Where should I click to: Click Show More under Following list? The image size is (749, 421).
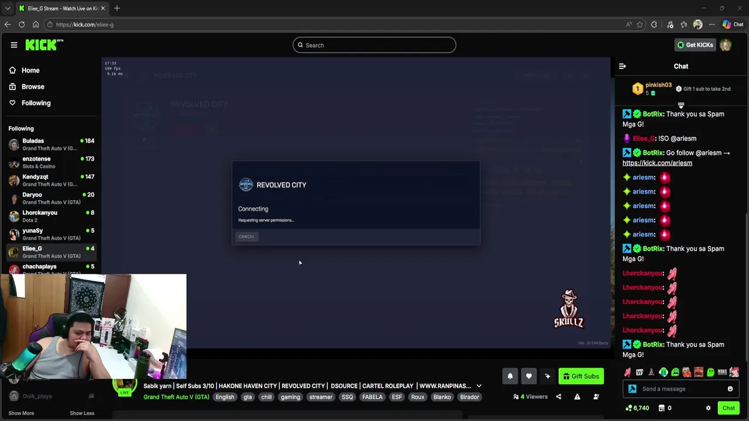click(x=21, y=413)
